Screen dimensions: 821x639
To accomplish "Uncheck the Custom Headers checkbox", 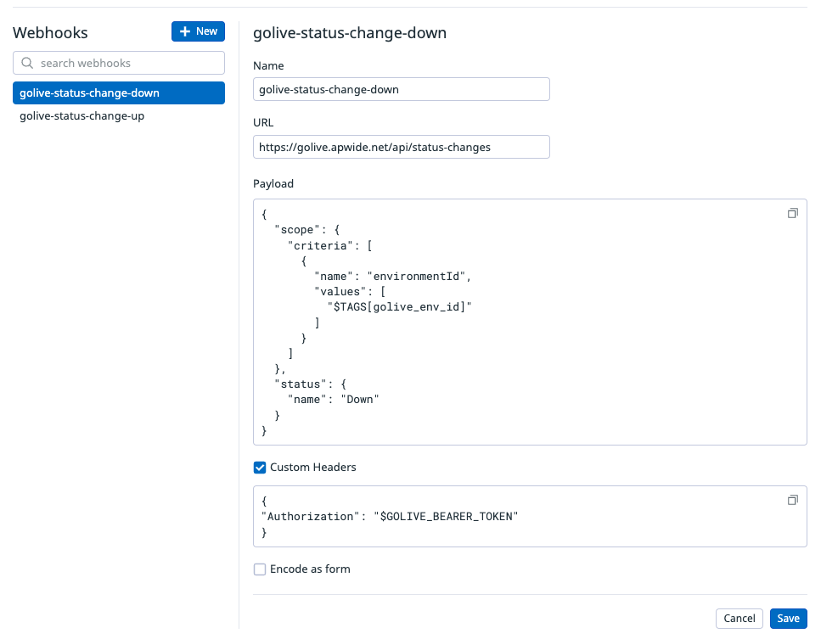I will point(260,468).
